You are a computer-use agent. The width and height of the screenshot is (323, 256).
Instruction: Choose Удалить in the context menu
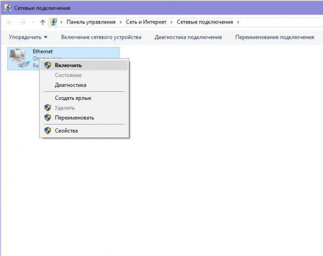[x=84, y=108]
